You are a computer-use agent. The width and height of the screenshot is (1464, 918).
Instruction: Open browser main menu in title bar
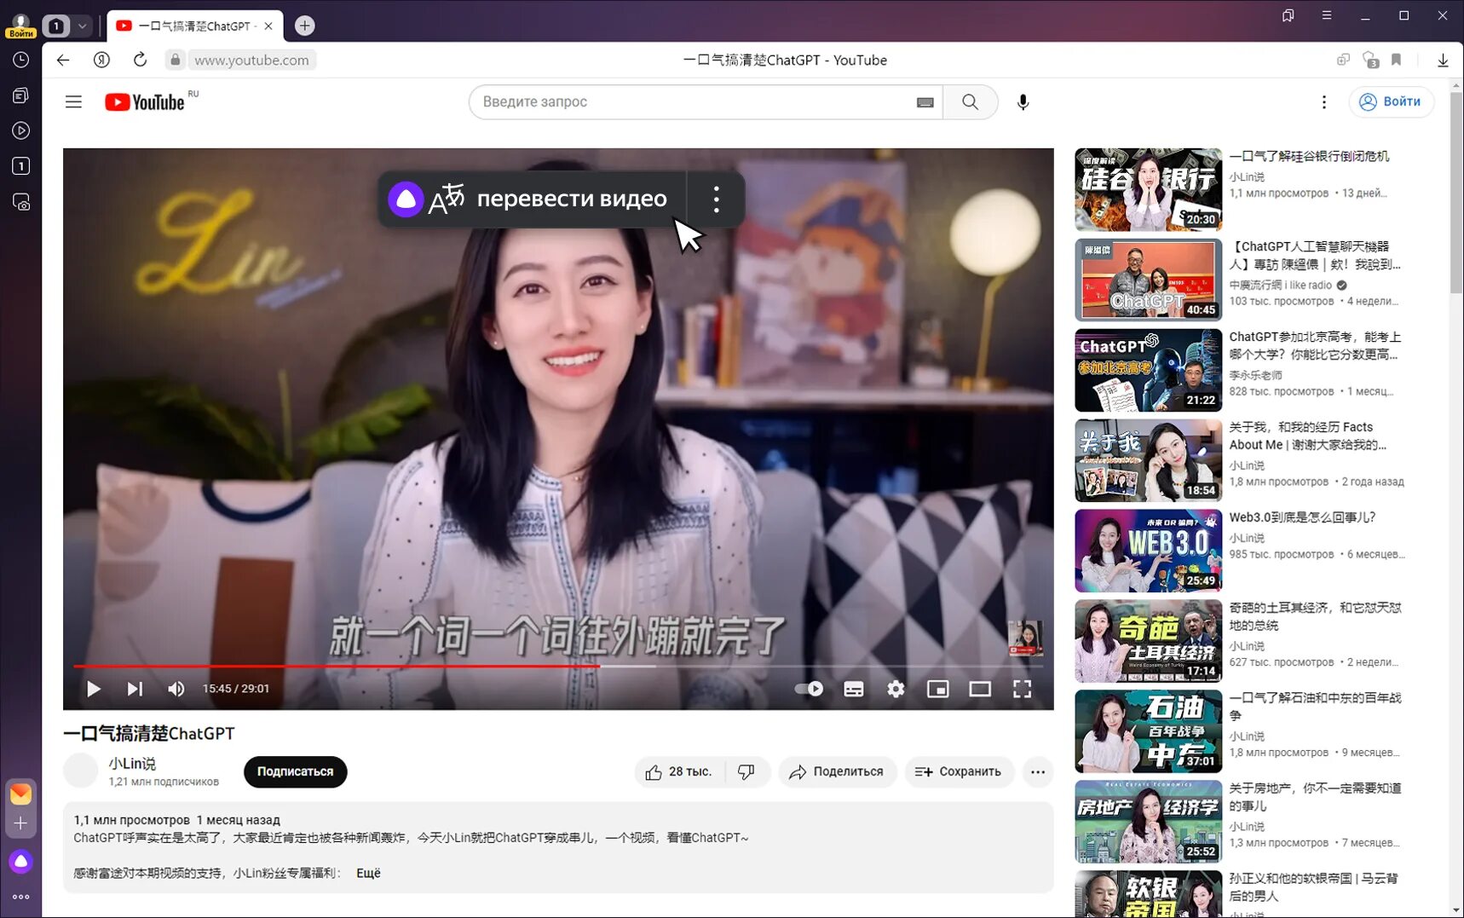(x=1326, y=15)
